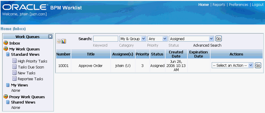265x113 pixels.
Task: Open Preferences from the top navigation
Action: point(238,5)
